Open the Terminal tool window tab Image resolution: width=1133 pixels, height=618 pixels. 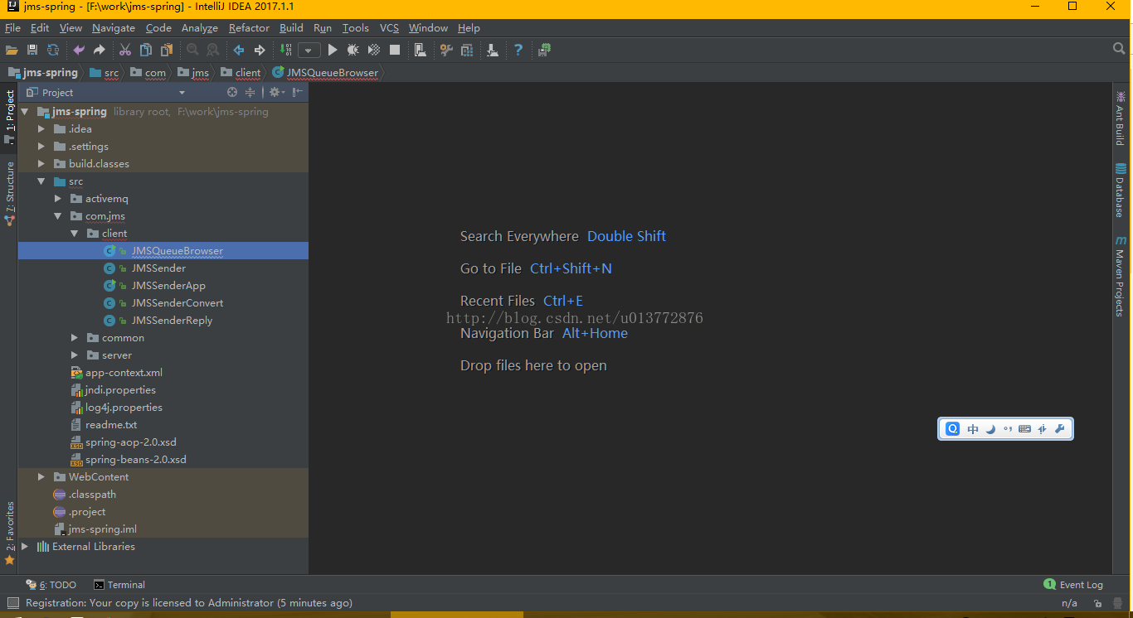(x=119, y=585)
